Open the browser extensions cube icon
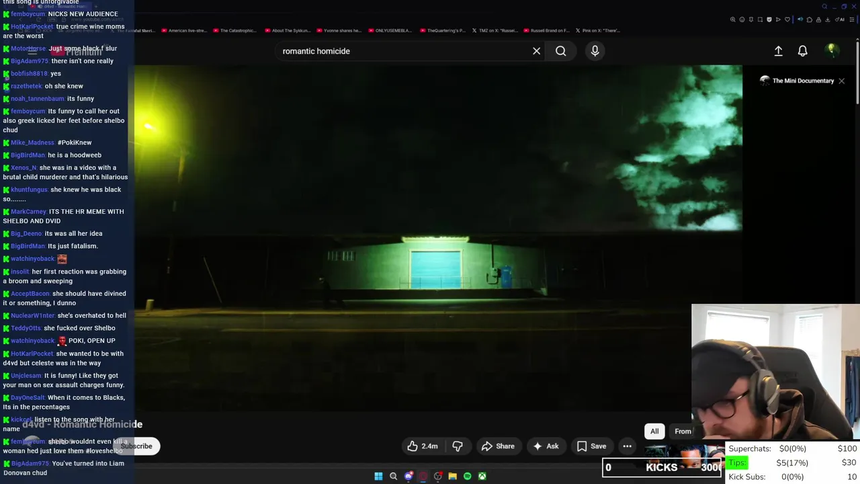 [x=810, y=19]
